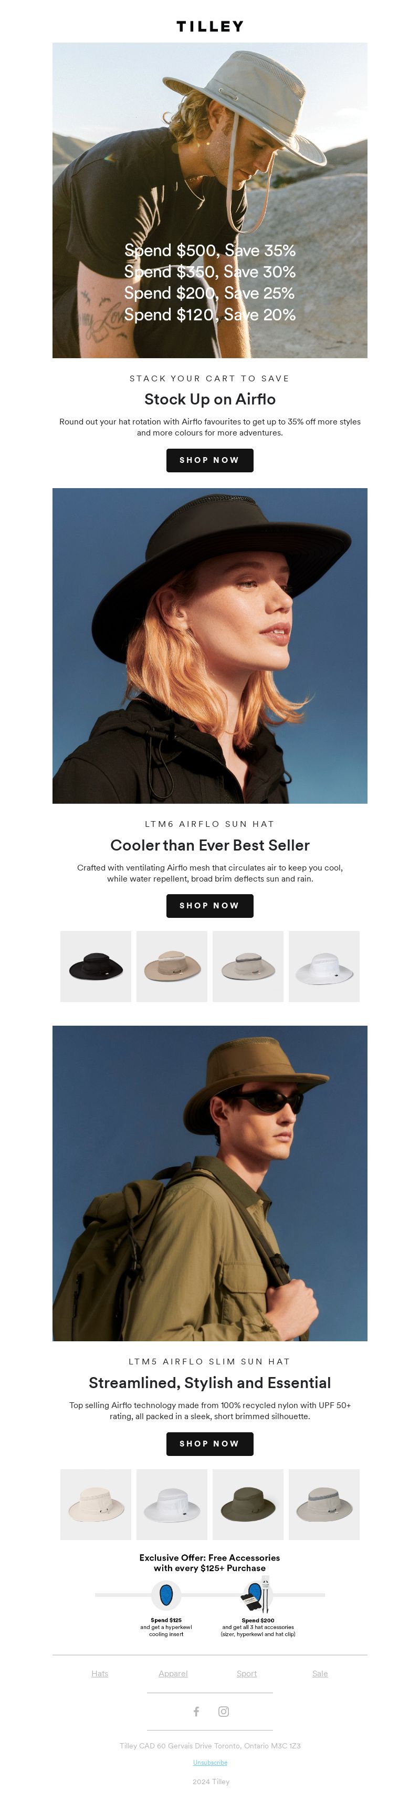420x1811 pixels.
Task: Click the Unsubscribe link
Action: pyautogui.click(x=211, y=1763)
